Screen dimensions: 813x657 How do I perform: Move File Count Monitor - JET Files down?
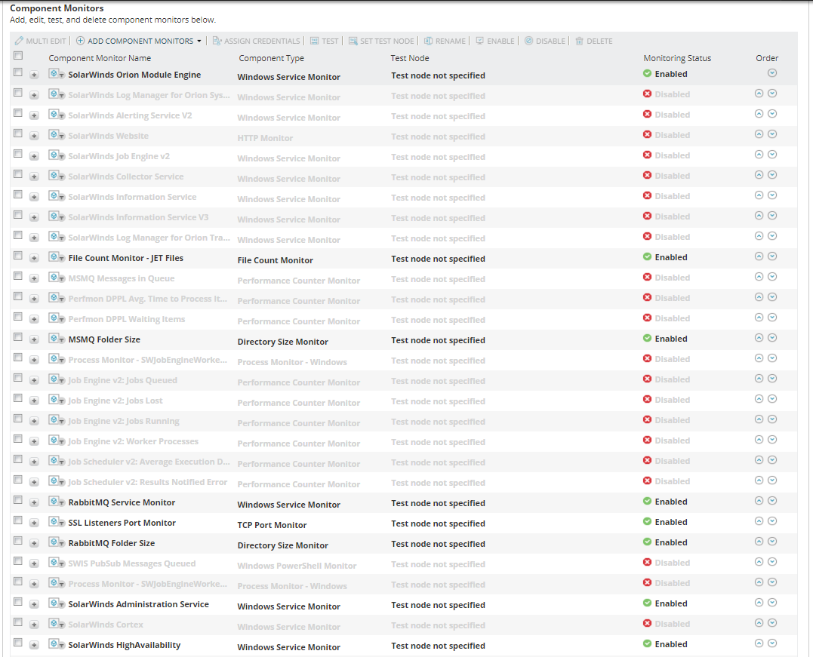tap(772, 256)
